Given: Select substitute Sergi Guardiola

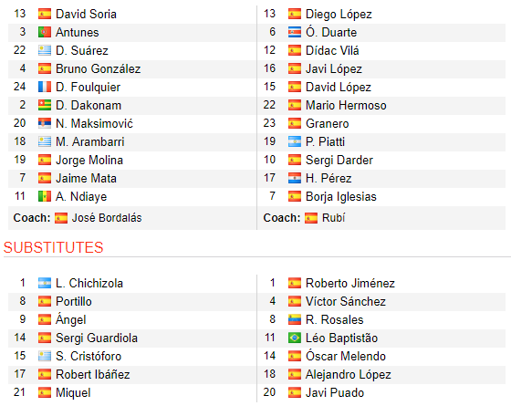Looking at the screenshot, I should point(97,338).
